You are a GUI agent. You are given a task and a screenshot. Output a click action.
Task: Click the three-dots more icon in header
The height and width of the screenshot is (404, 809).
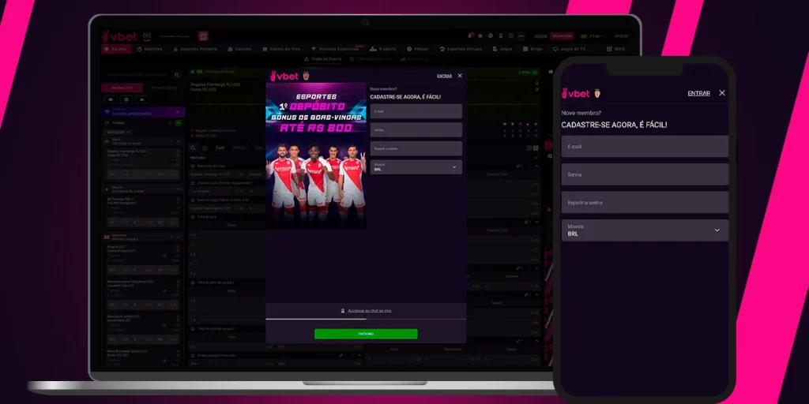click(x=521, y=36)
